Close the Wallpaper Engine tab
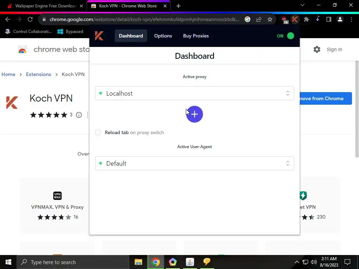359x269 pixels. [81, 6]
